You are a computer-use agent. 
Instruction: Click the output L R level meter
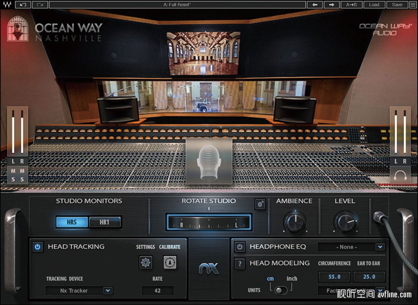click(400, 132)
